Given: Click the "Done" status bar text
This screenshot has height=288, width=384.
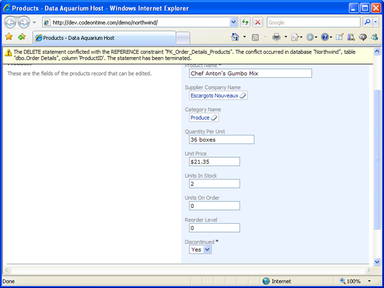Looking at the screenshot, I should click(x=8, y=281).
